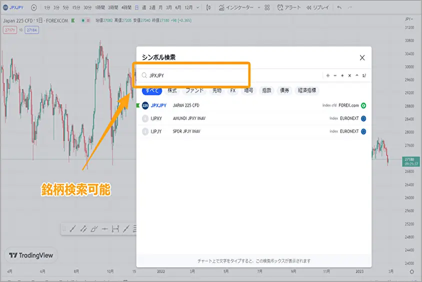Select the 債券 filter tab

point(284,90)
